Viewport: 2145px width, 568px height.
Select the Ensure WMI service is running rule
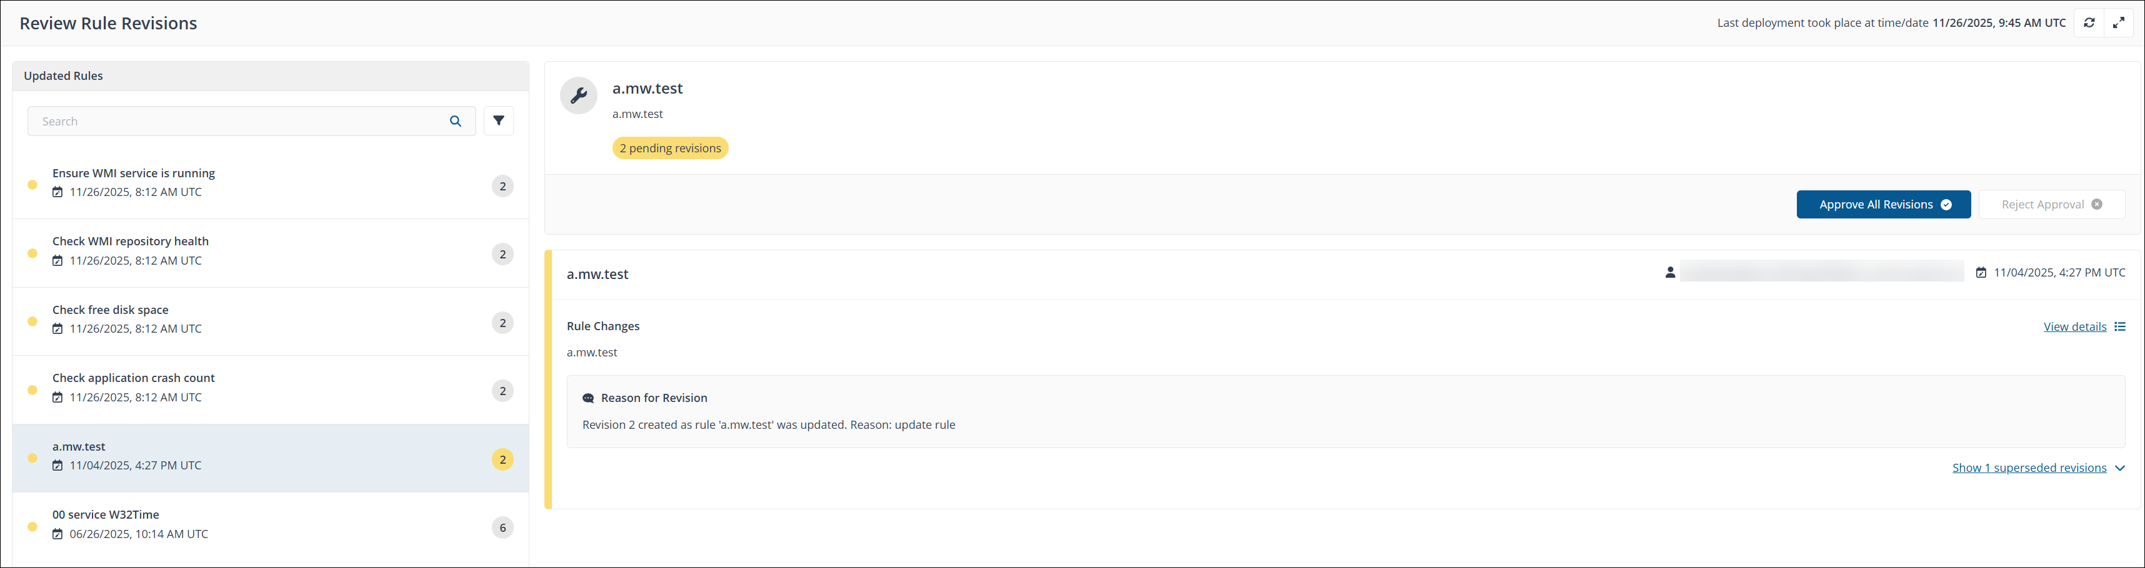(133, 173)
